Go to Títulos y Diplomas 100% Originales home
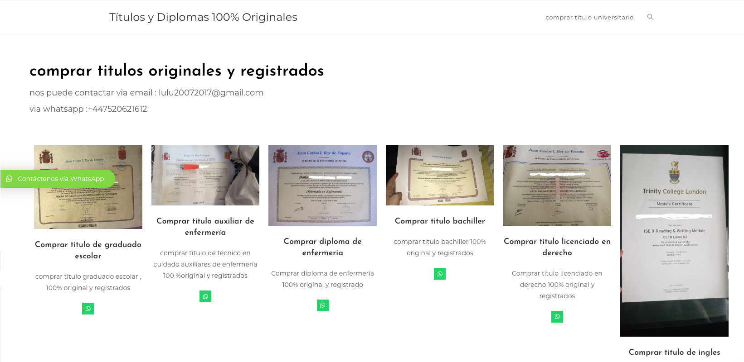 (x=203, y=17)
